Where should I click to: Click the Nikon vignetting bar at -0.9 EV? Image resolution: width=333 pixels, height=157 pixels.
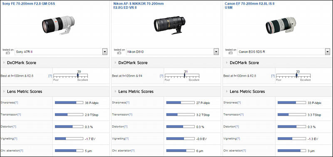point(180,139)
